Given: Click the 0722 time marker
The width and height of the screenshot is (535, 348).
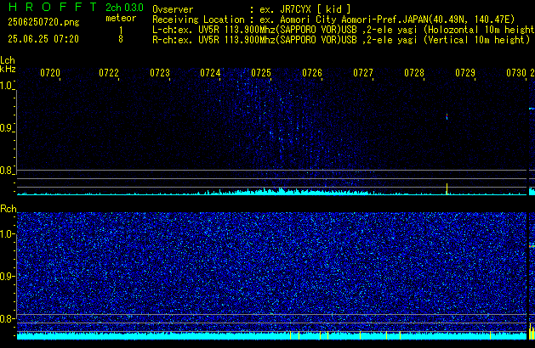Looking at the screenshot, I should coord(109,73).
